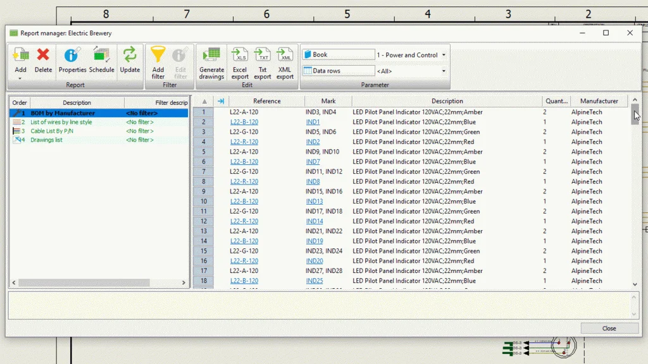Generate drawings from the report
This screenshot has width=648, height=364.
coord(211,58)
